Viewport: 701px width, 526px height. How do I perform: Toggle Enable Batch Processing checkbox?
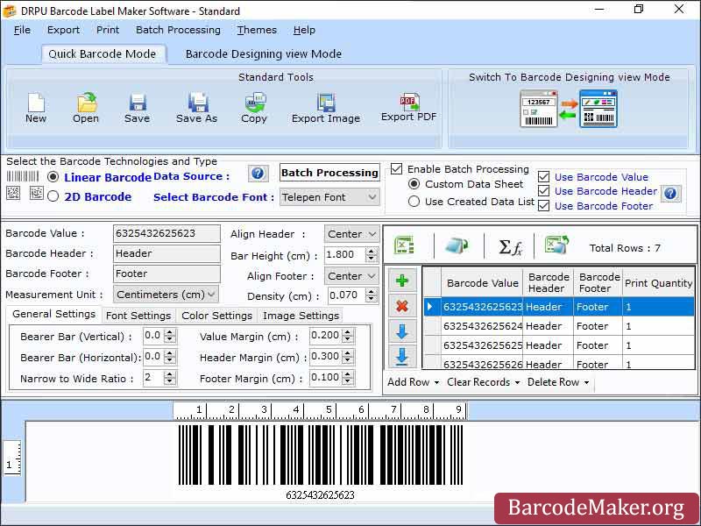(397, 169)
